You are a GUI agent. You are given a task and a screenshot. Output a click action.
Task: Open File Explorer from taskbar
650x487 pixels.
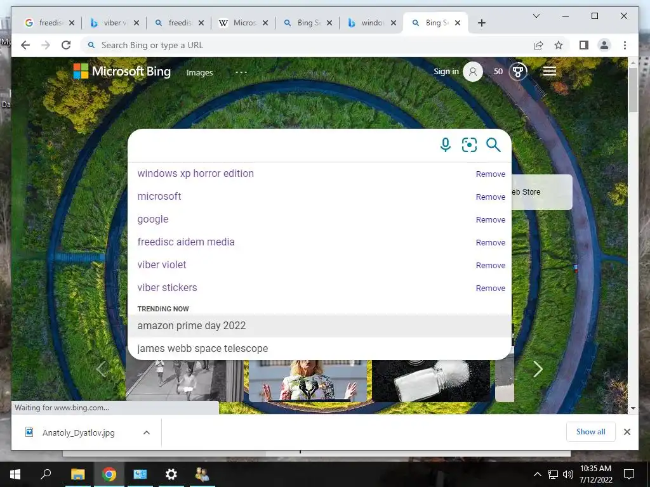coord(77,474)
